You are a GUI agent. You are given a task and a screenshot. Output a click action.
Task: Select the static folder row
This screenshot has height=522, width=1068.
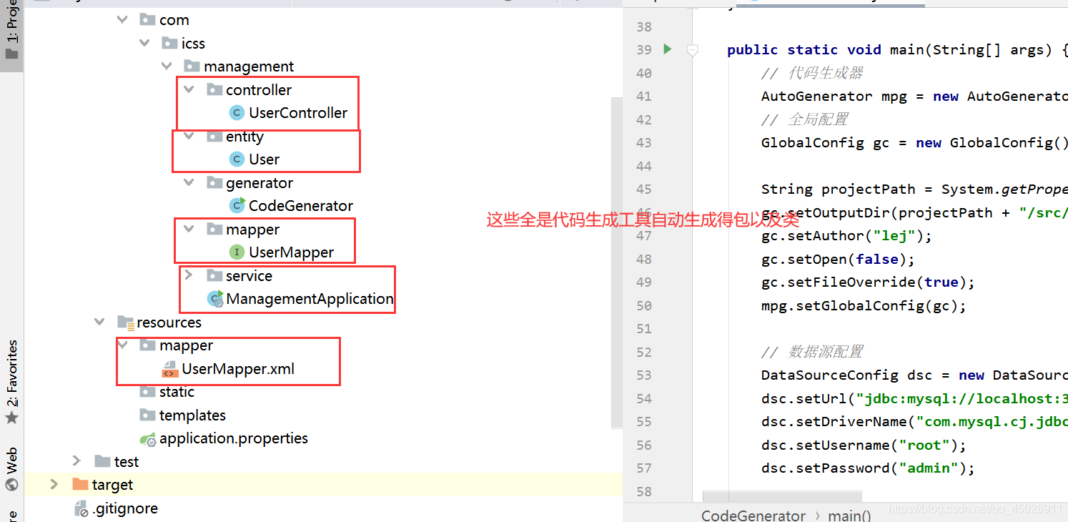point(177,392)
